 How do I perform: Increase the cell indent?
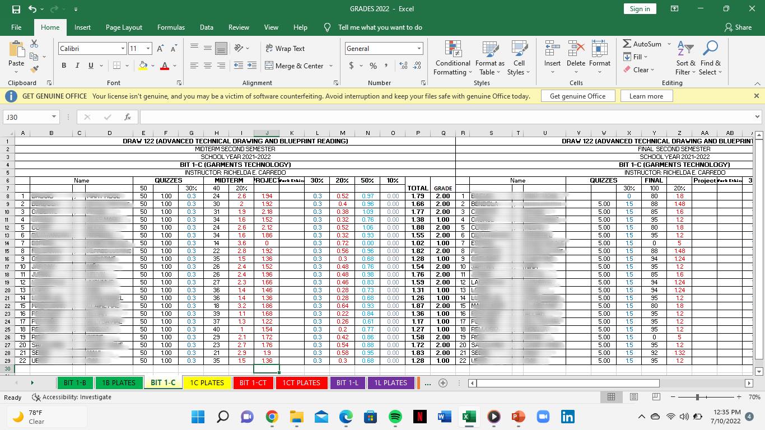252,66
